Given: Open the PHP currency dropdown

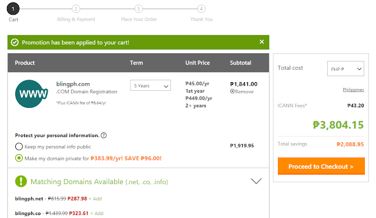Looking at the screenshot, I should tap(345, 69).
